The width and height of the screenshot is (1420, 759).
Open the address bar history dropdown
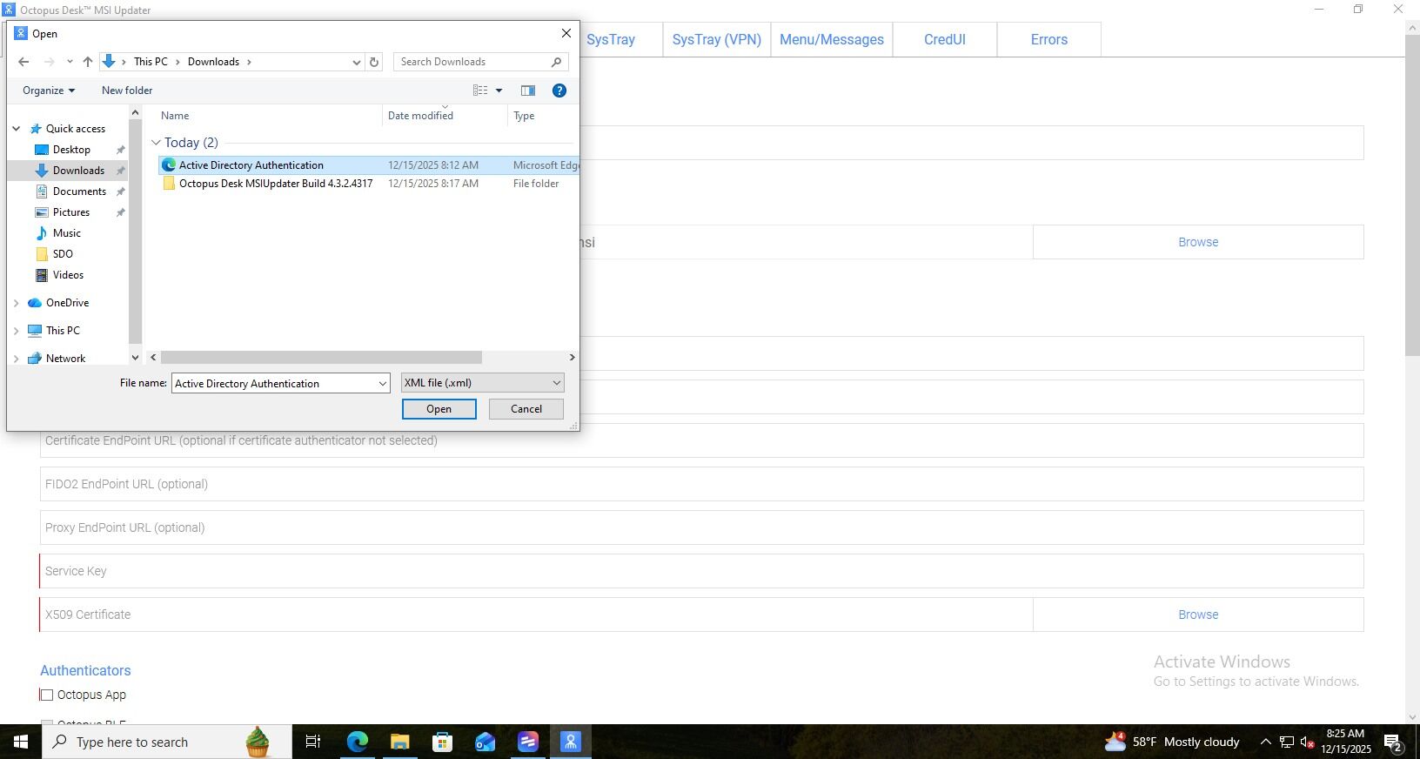pyautogui.click(x=356, y=62)
